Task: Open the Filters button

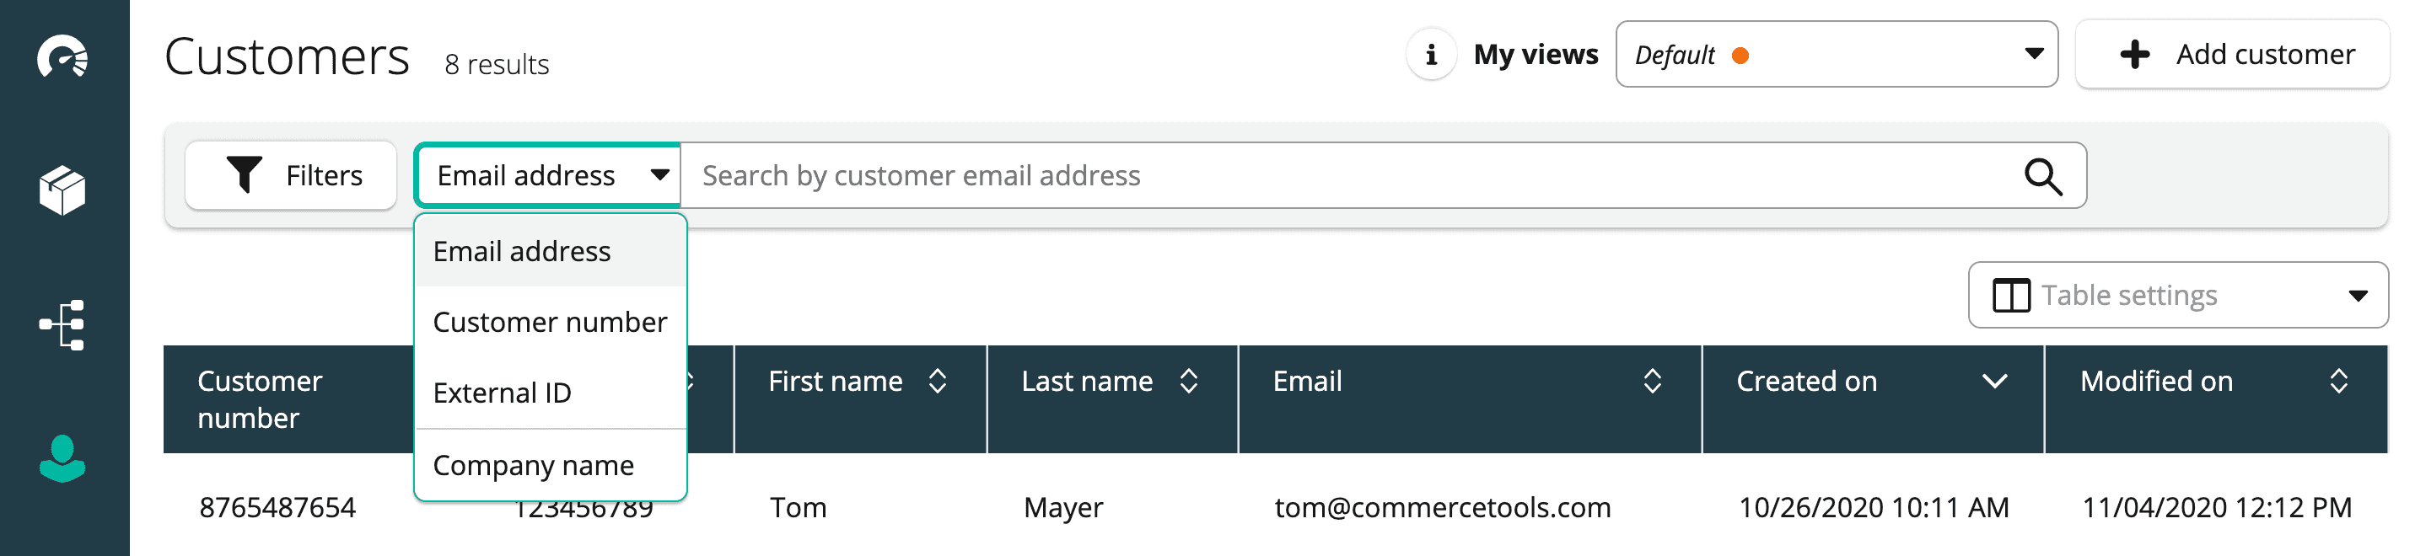Action: 292,176
